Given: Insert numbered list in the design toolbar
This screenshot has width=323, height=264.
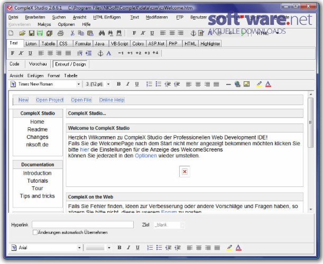Looking at the screenshot, I should [149, 84].
